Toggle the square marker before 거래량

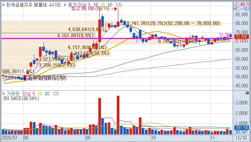pyautogui.click(x=3, y=94)
